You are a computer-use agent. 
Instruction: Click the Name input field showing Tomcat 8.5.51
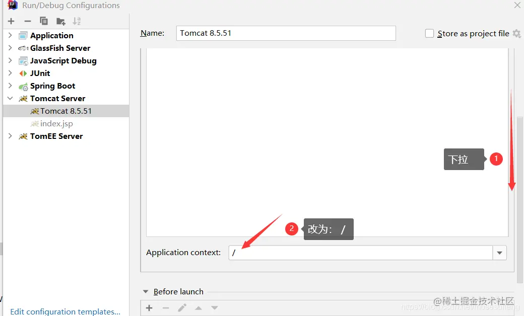[x=286, y=33]
